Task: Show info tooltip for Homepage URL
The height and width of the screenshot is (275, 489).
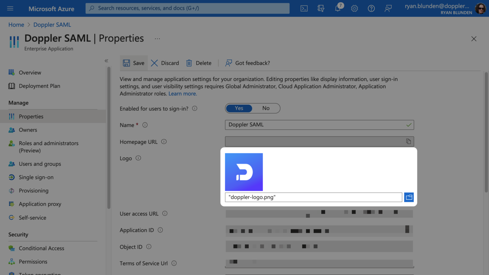Action: click(164, 142)
